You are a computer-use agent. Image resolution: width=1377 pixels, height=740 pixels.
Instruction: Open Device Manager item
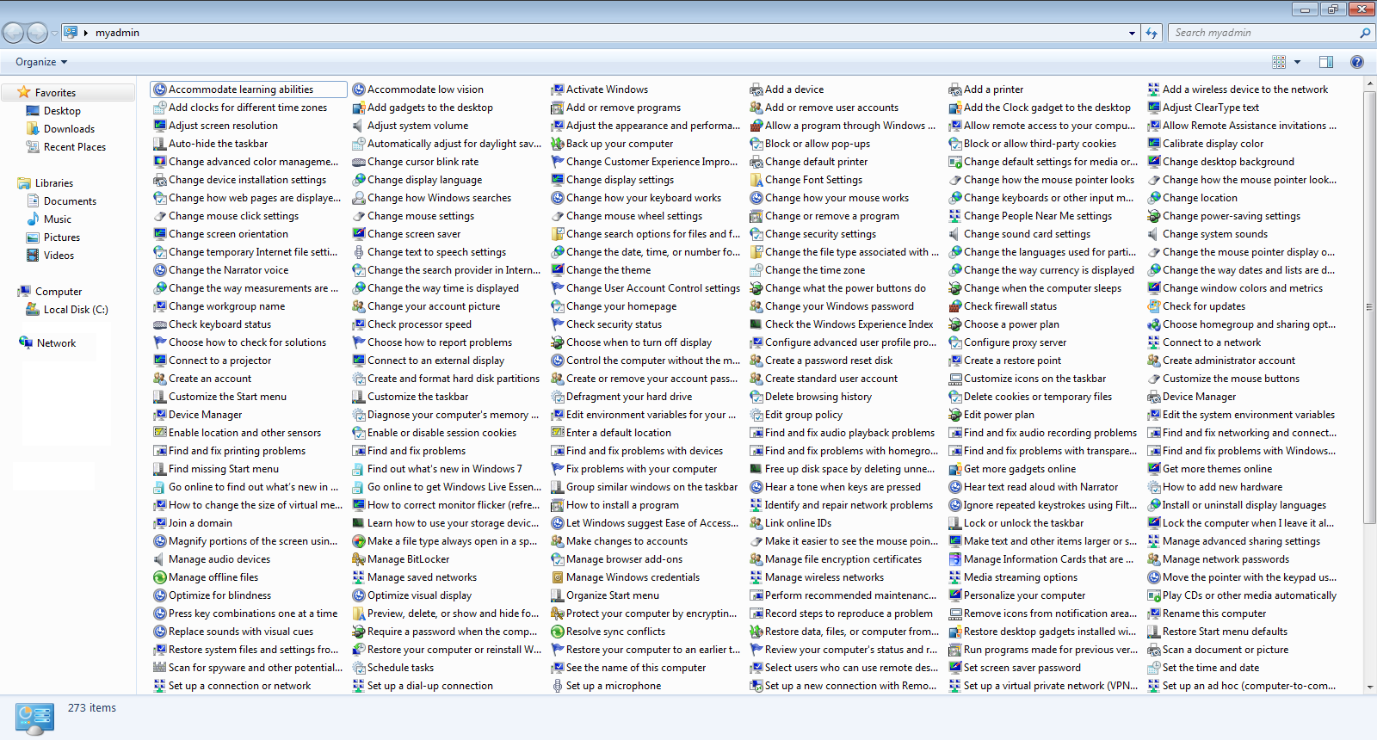coord(205,415)
